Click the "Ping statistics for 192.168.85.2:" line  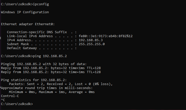(x=34, y=80)
